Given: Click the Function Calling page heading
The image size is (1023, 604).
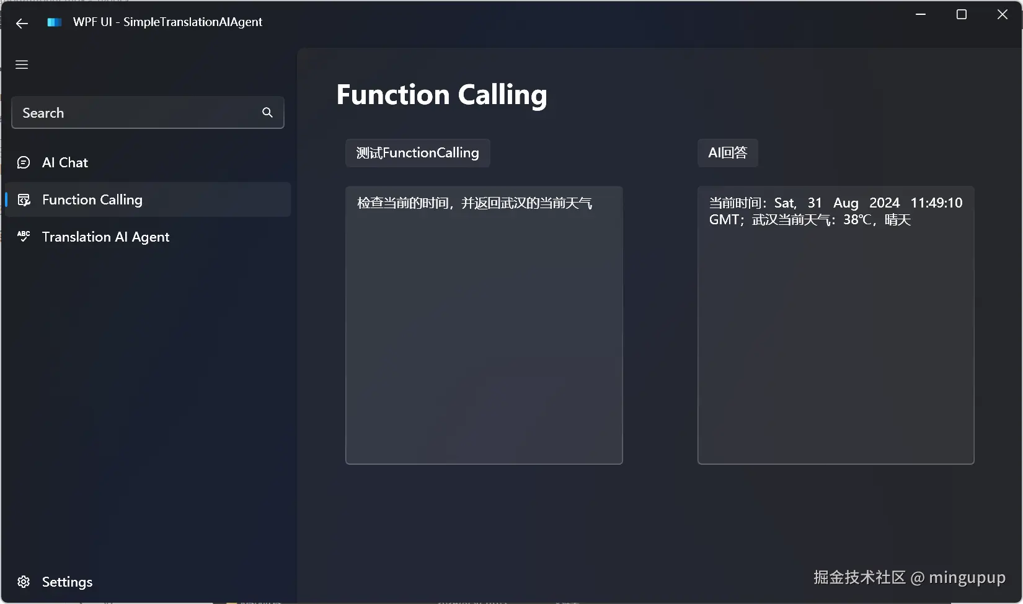Looking at the screenshot, I should [442, 95].
